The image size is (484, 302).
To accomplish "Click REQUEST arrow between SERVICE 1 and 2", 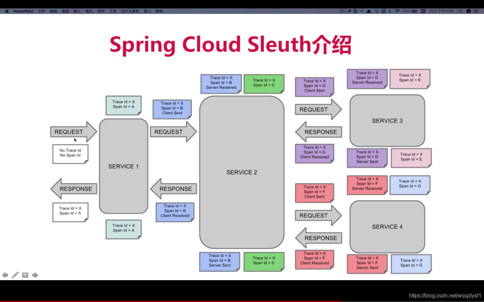I will click(173, 132).
